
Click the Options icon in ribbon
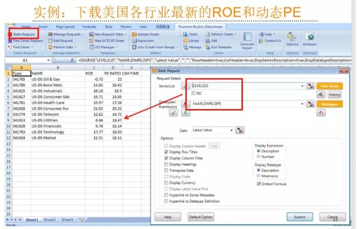[292, 38]
